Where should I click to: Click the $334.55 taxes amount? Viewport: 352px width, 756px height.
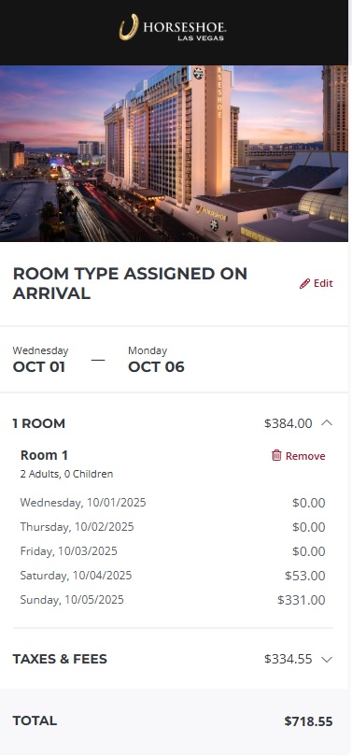[288, 659]
